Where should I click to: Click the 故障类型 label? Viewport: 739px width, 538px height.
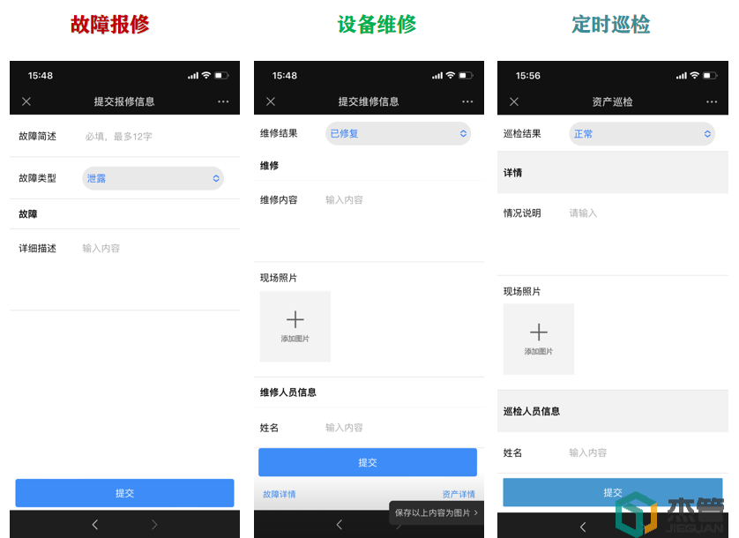[37, 178]
